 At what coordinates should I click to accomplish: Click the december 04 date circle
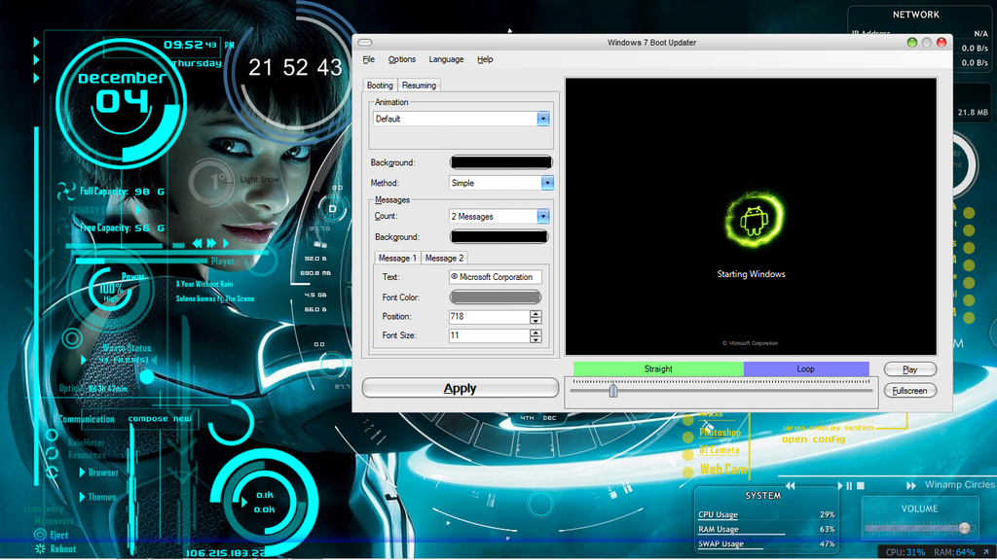point(121,101)
